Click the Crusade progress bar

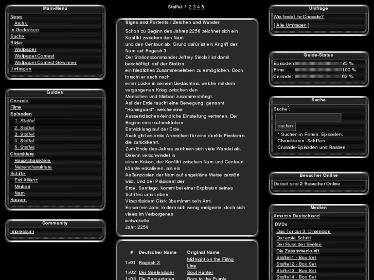tap(318, 77)
